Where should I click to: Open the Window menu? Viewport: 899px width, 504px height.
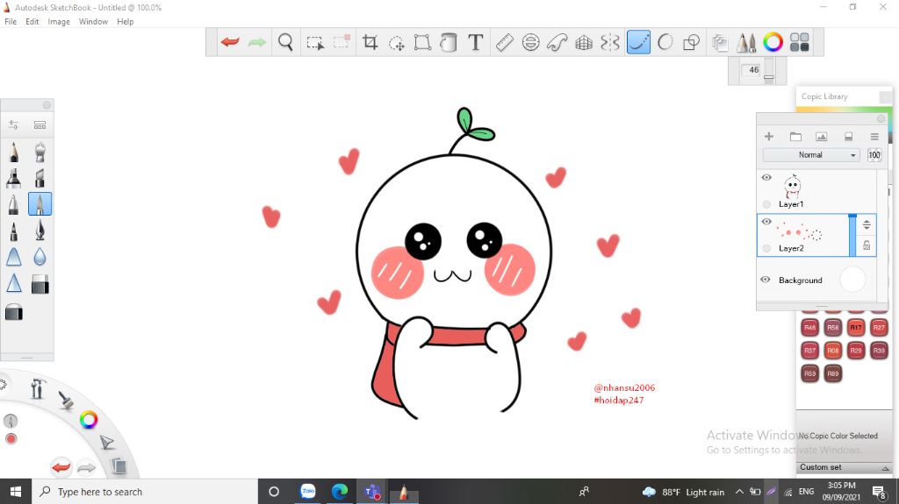tap(93, 22)
